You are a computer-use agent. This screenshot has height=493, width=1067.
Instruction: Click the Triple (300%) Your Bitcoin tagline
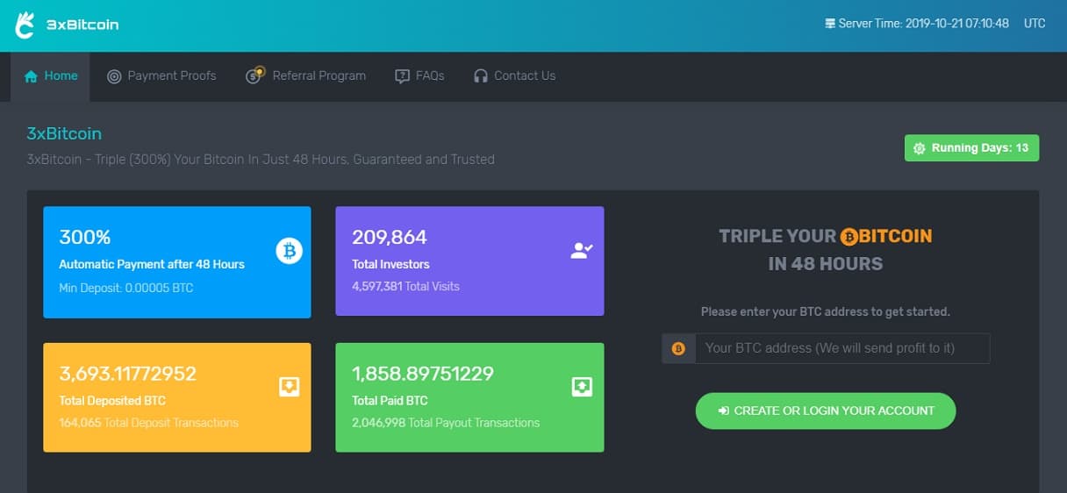[x=261, y=160]
